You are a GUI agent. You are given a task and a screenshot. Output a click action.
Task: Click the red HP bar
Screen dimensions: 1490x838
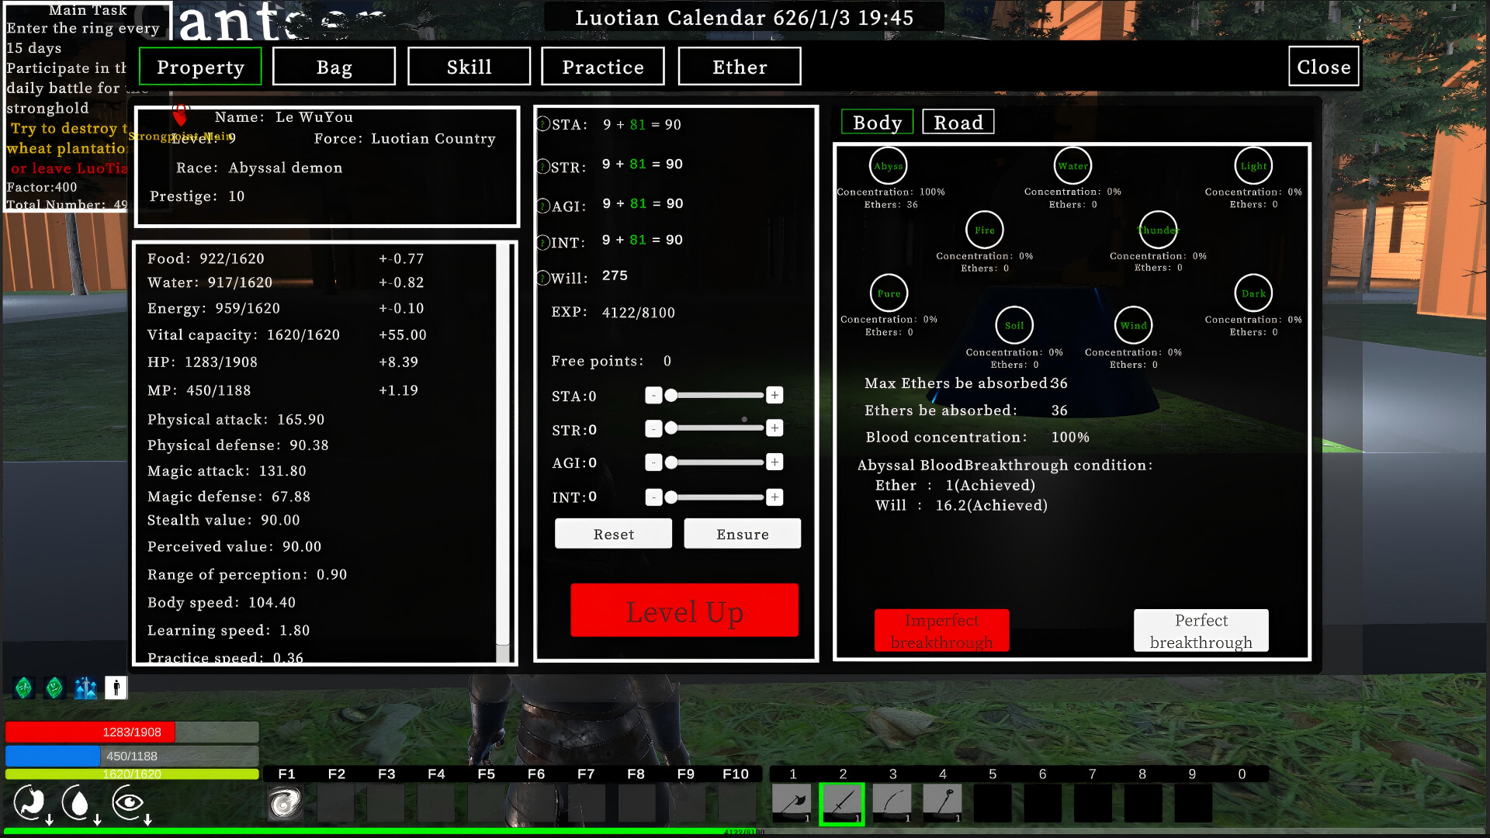[132, 732]
